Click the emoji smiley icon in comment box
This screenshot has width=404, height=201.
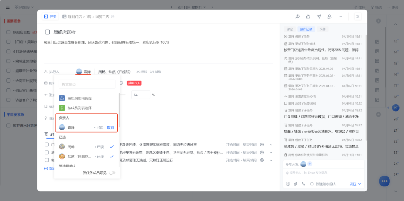(x=288, y=184)
